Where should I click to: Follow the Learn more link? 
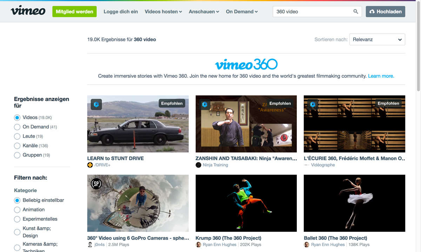381,76
